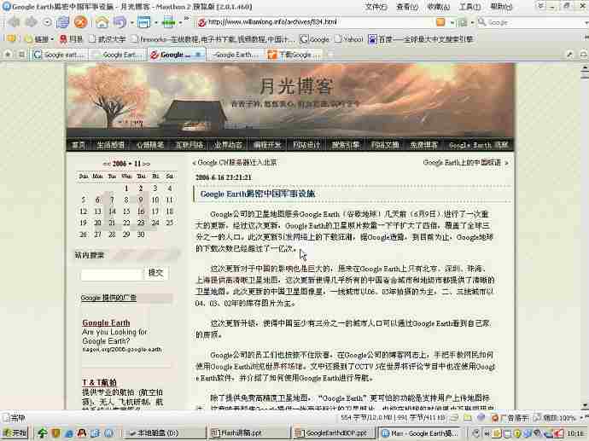Open the 收藏 menu
Image resolution: width=589 pixels, height=441 pixels.
pyautogui.click(x=439, y=6)
